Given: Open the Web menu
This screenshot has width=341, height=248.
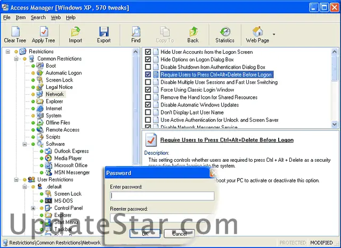Looking at the screenshot, I should 55,18.
